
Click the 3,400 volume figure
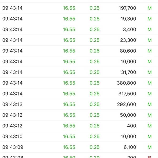tap(130, 29)
